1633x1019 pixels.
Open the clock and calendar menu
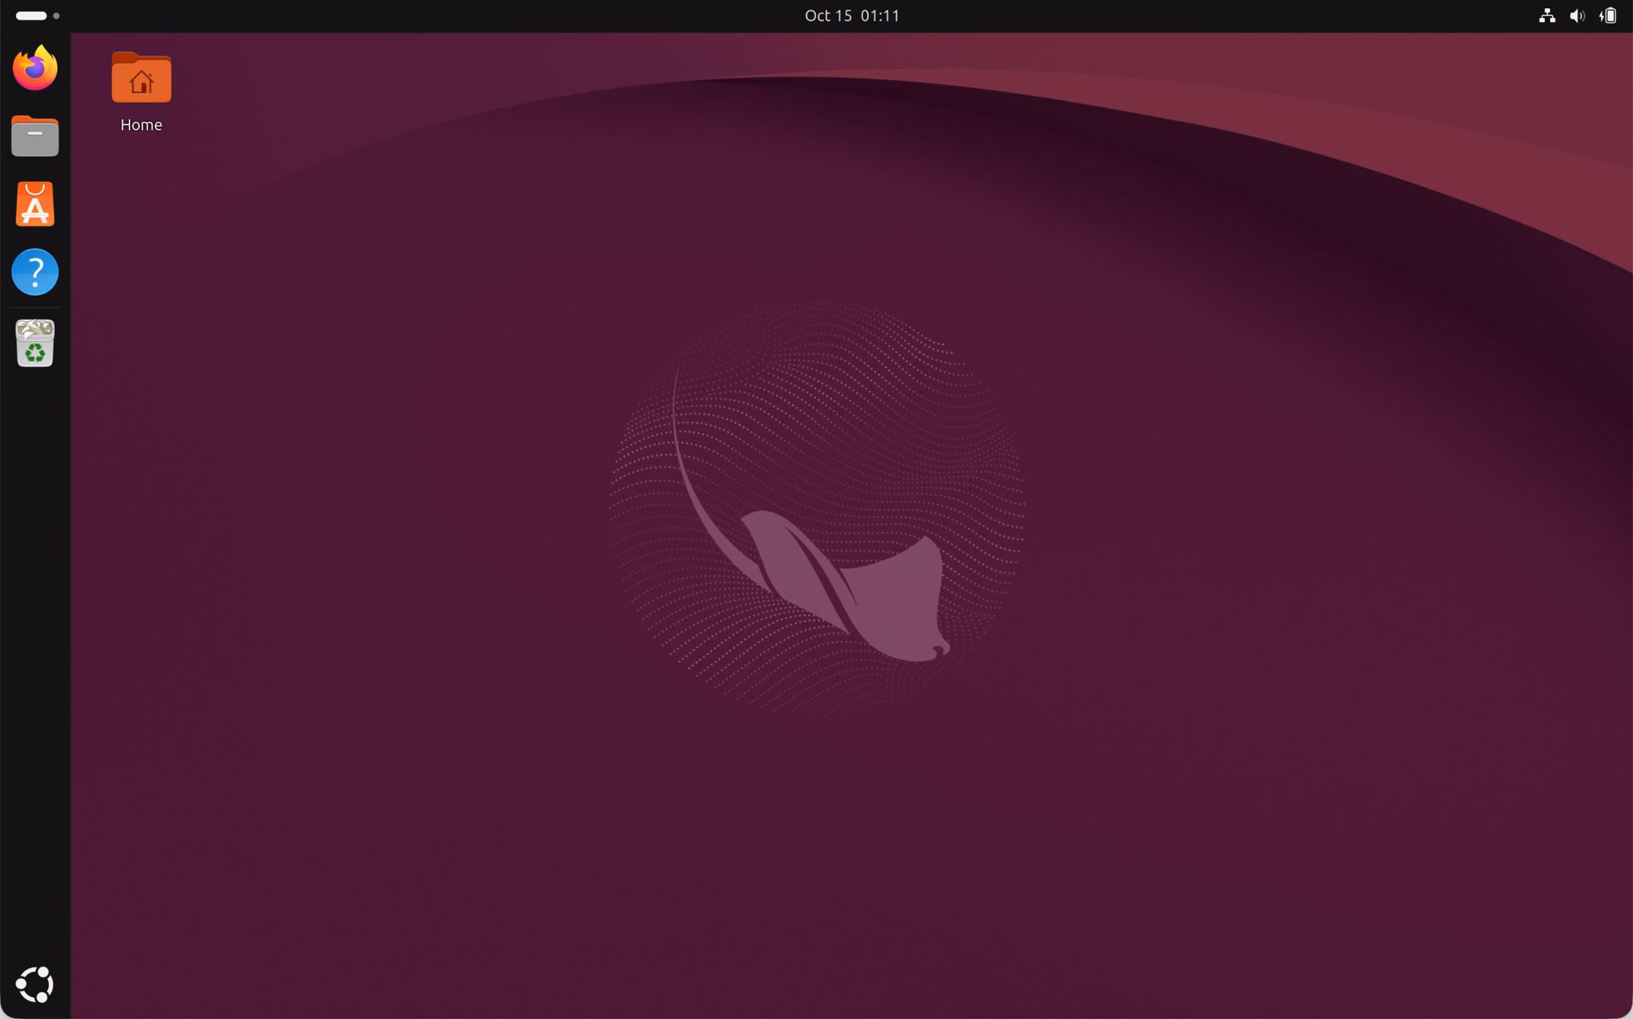click(x=852, y=16)
